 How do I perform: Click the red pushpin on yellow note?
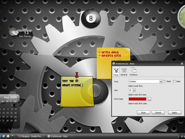point(77,75)
